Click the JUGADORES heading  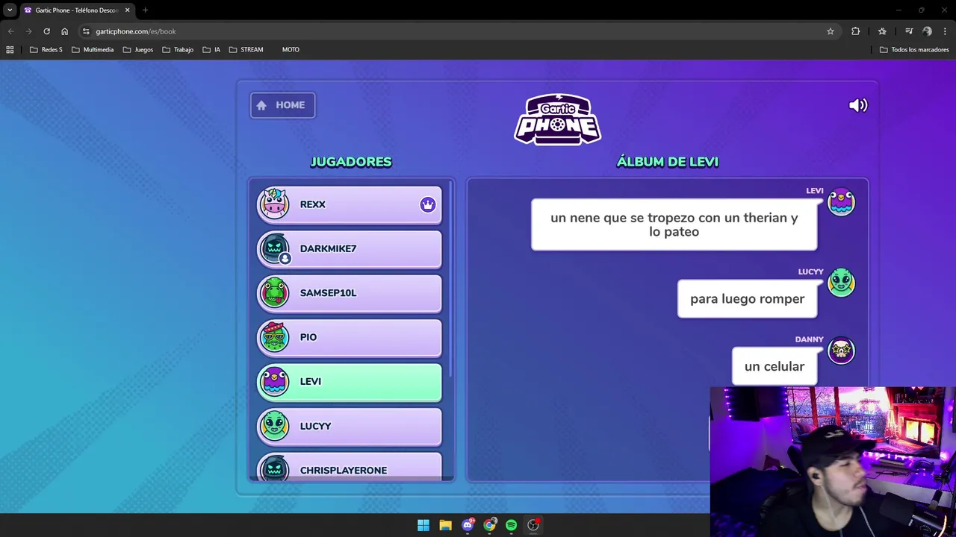tap(351, 162)
